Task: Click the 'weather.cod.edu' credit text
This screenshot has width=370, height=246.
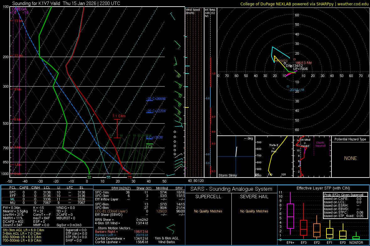Action: (353, 4)
